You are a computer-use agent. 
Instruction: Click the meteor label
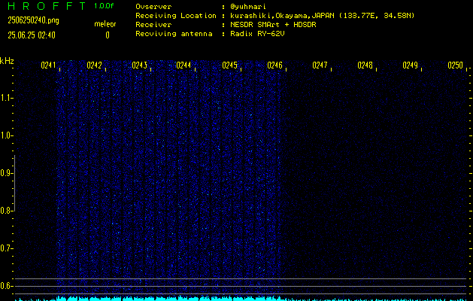(105, 24)
